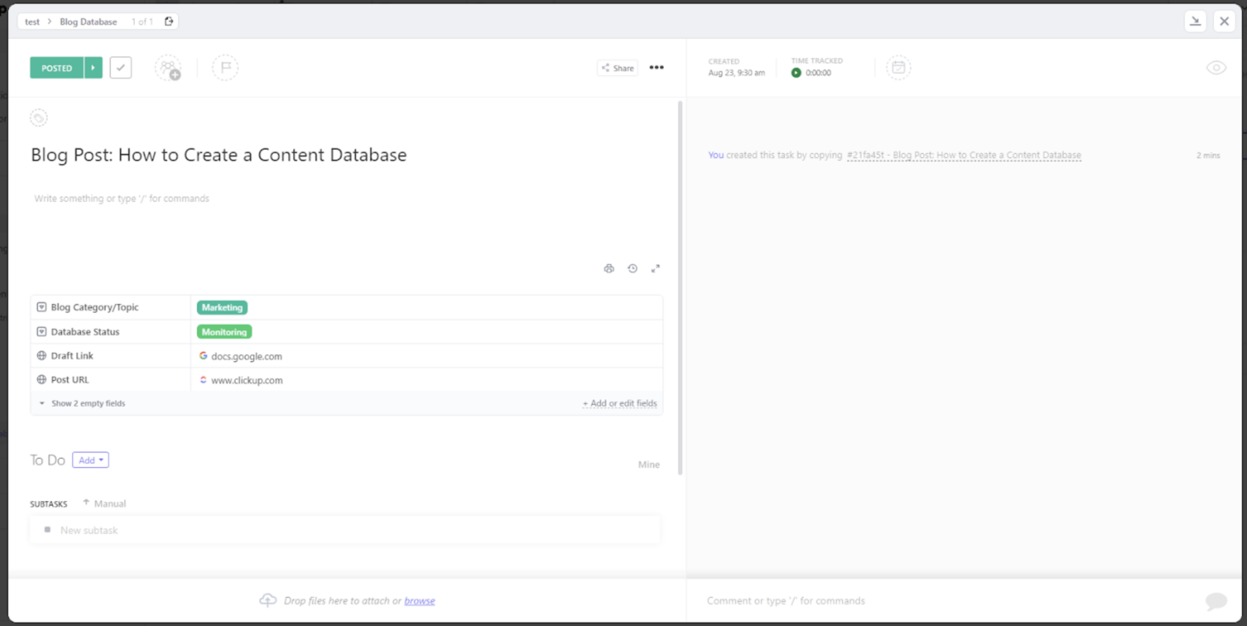Click the browse link to attach files

(420, 601)
